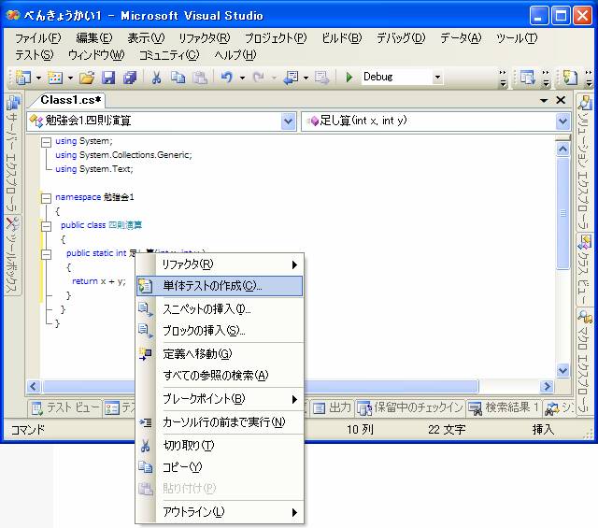Switch to the Class1.cs editor tab
Image resolution: width=598 pixels, height=528 pixels.
coord(71,100)
